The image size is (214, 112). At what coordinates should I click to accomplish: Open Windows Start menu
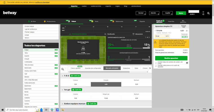3,110
